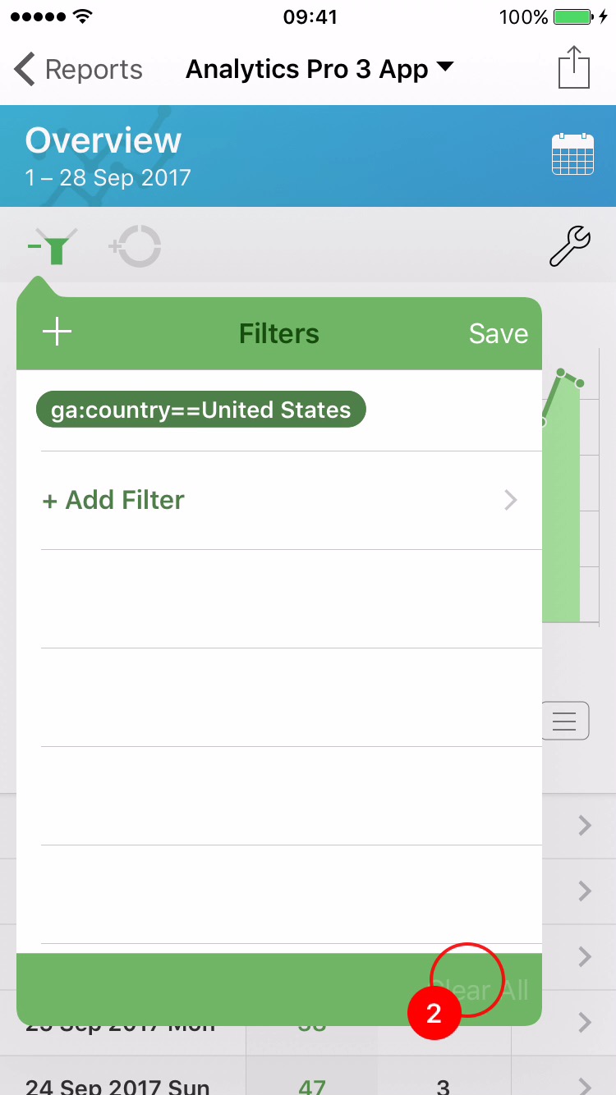Expand the Add Filter chevron
This screenshot has width=616, height=1095.
pos(511,500)
